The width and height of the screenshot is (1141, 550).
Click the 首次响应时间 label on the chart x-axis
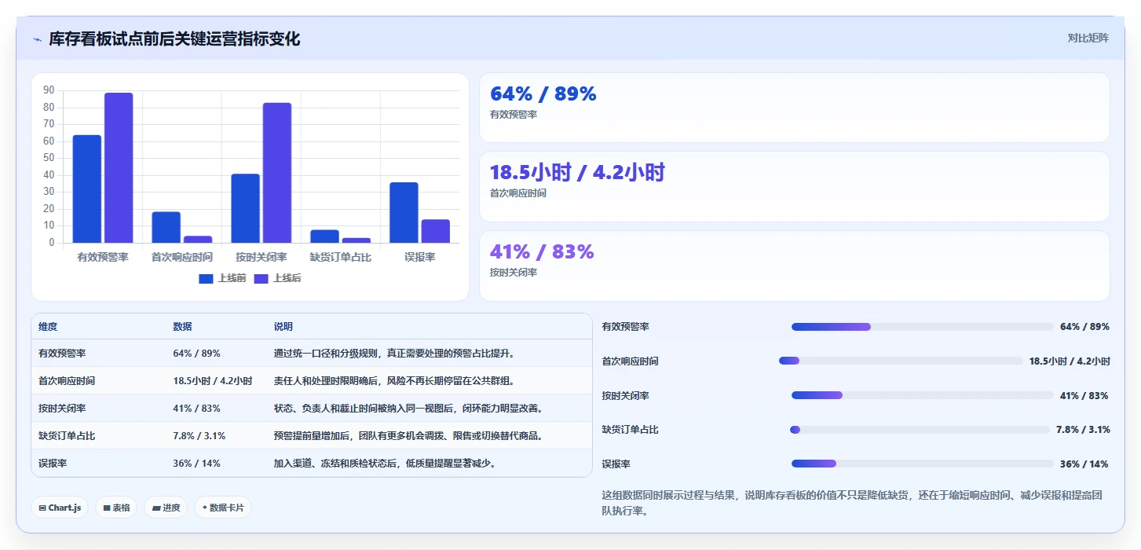point(182,257)
